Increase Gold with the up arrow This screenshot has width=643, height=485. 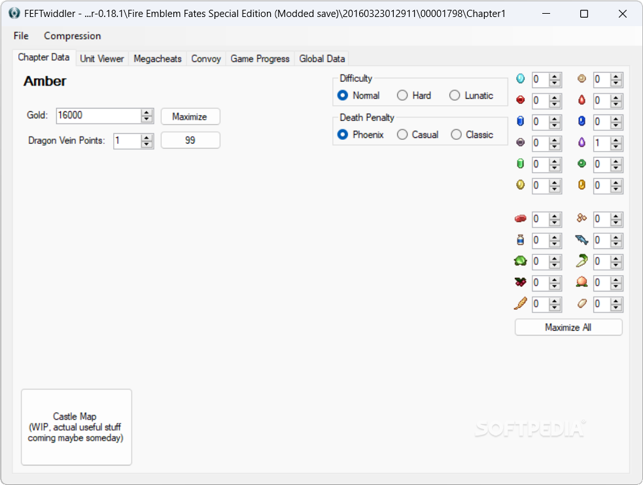pyautogui.click(x=147, y=112)
